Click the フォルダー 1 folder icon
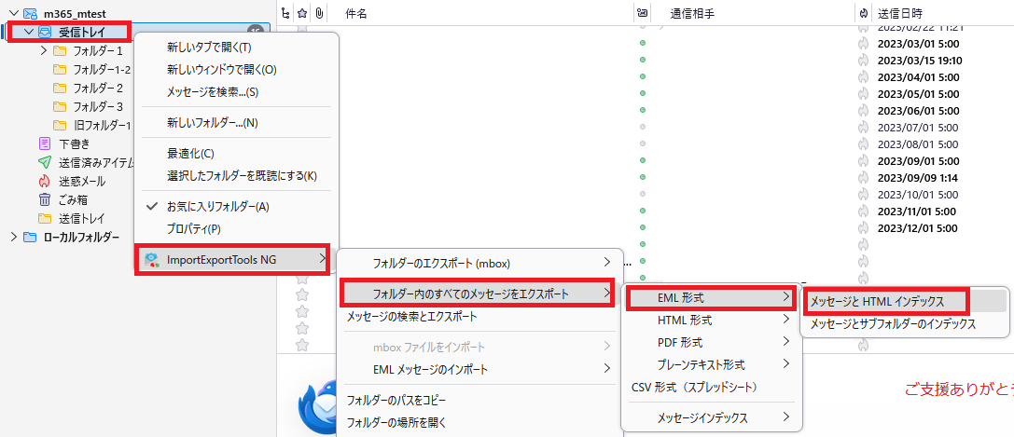Image resolution: width=1014 pixels, height=437 pixels. (x=60, y=50)
